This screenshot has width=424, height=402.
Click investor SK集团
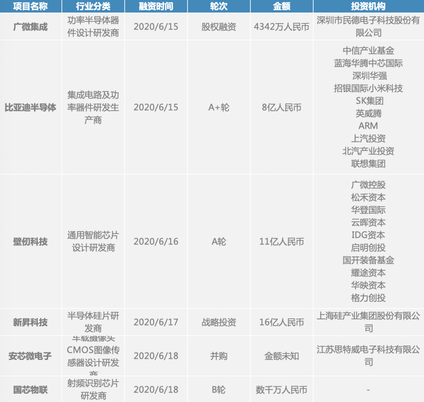click(x=369, y=100)
